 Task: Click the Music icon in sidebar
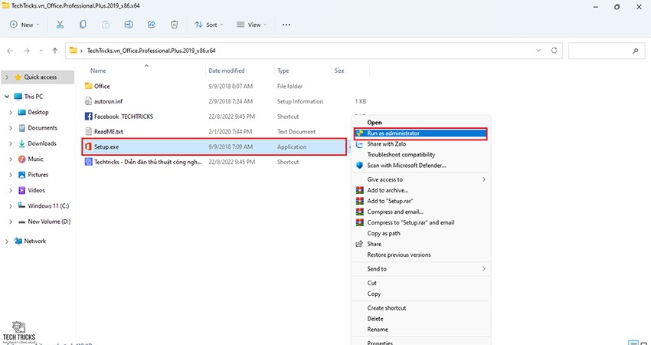(21, 159)
